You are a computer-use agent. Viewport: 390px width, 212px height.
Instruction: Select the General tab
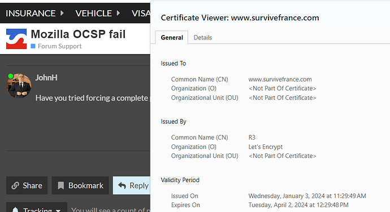[172, 37]
